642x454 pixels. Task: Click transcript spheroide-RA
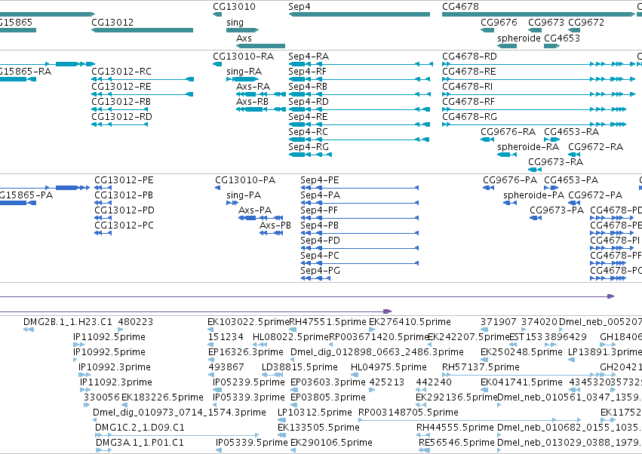click(507, 155)
